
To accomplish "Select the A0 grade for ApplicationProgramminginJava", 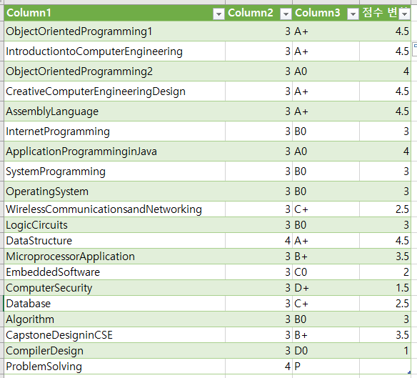I will click(326, 151).
